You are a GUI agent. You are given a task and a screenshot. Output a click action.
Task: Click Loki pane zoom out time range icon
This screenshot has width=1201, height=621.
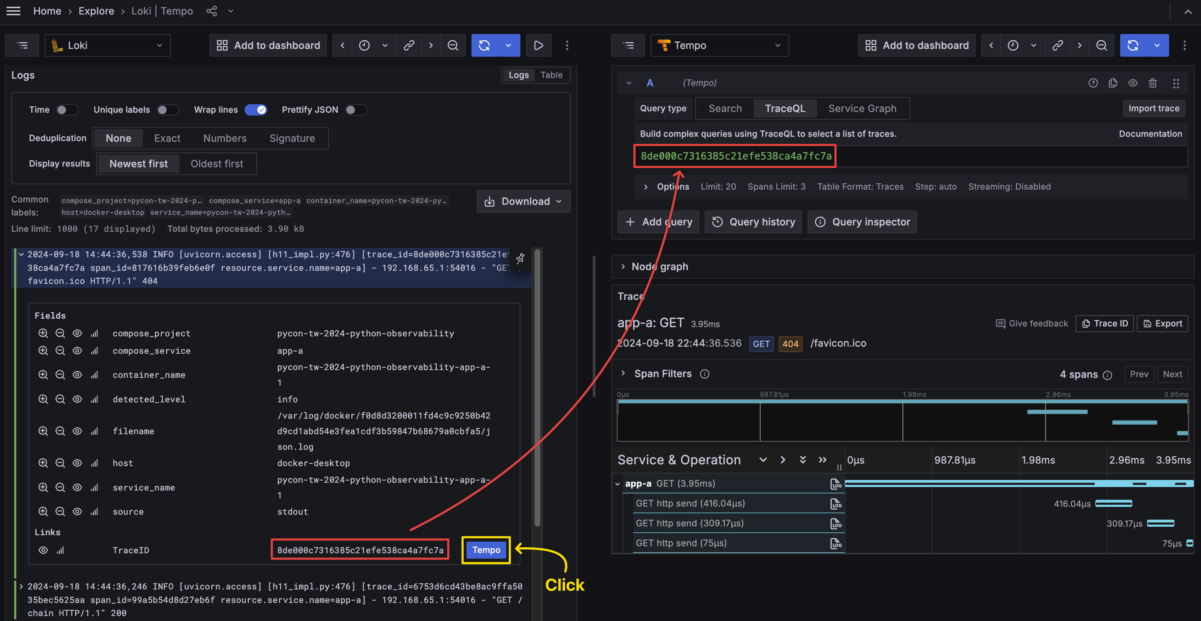coord(453,45)
